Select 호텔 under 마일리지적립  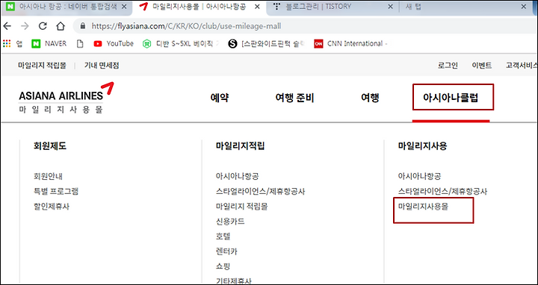tap(223, 237)
